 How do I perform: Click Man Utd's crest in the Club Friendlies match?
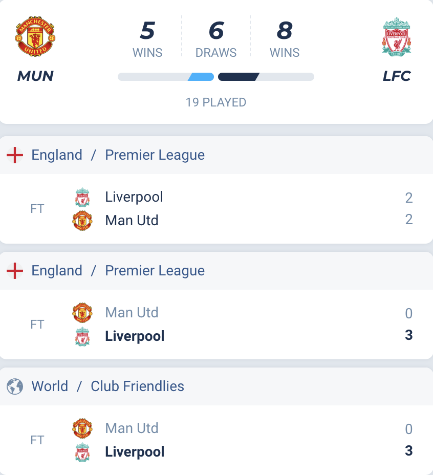click(82, 428)
